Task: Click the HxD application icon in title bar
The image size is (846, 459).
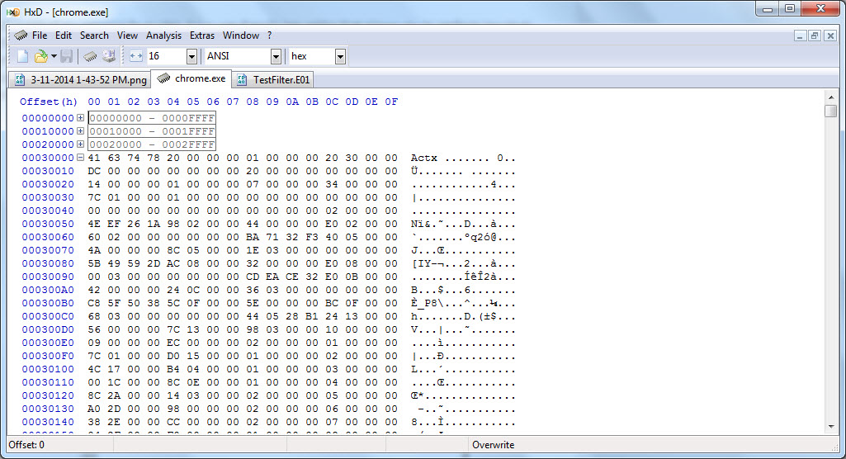Action: (13, 12)
